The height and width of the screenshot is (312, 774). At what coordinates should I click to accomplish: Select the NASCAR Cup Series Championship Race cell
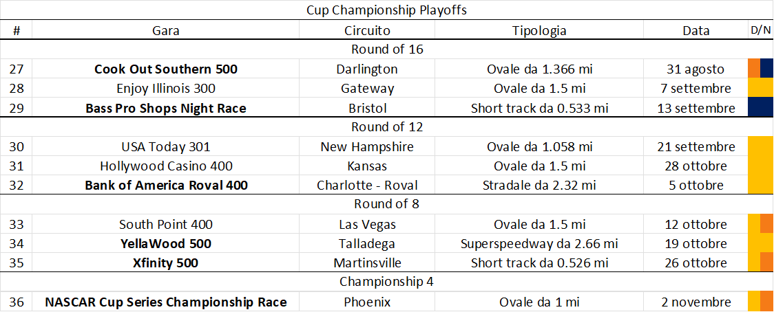point(165,302)
